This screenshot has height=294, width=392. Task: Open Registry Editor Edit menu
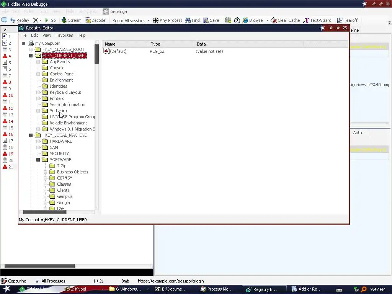[x=34, y=35]
